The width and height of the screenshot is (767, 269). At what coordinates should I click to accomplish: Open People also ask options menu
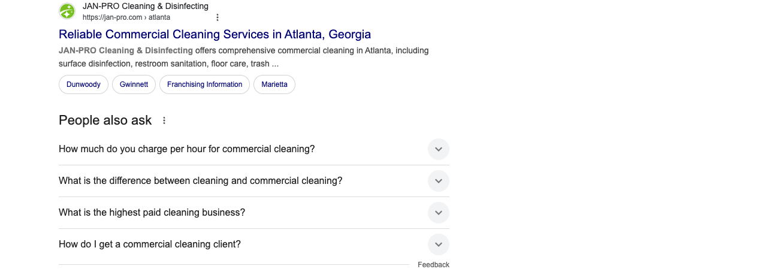pyautogui.click(x=164, y=120)
